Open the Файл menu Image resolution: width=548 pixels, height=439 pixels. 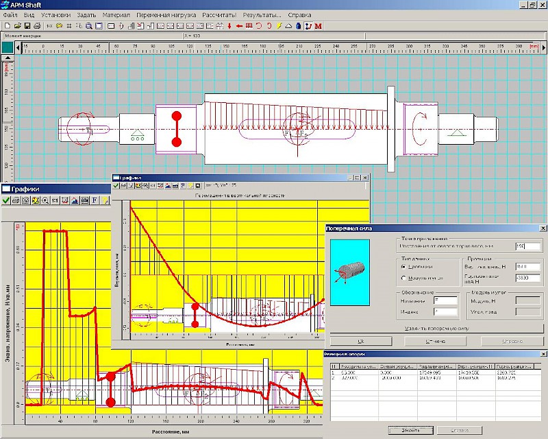tap(10, 15)
